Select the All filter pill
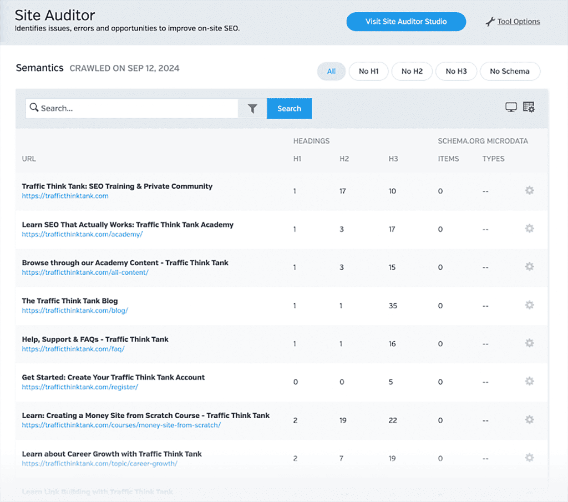 pyautogui.click(x=331, y=71)
